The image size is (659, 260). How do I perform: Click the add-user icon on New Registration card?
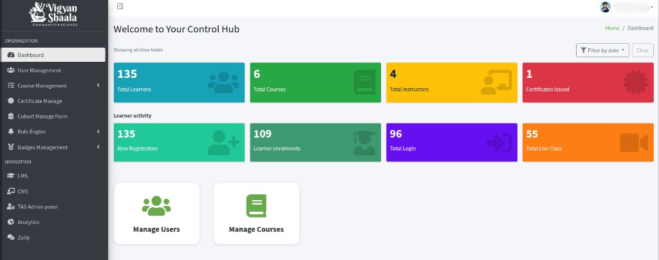tap(223, 143)
